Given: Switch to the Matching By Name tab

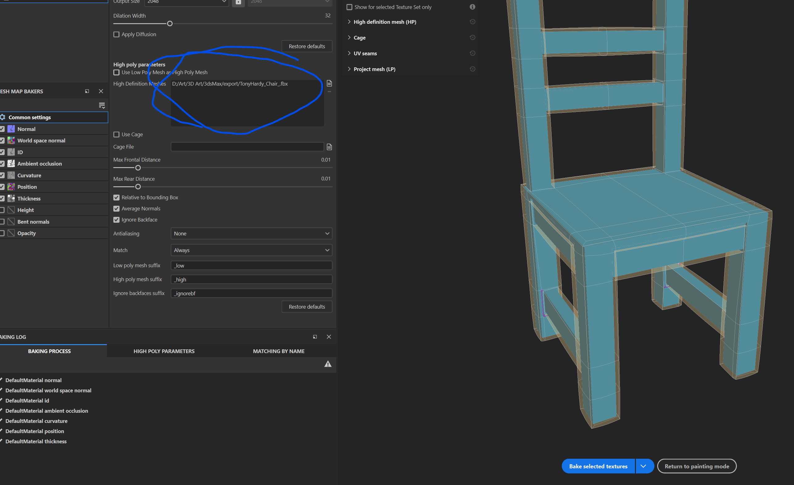Looking at the screenshot, I should point(279,351).
